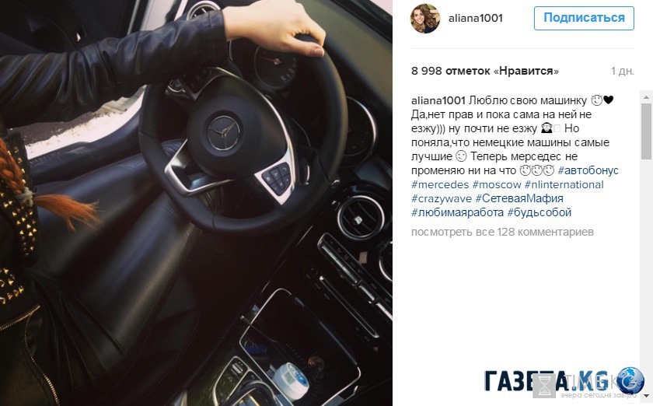Open the #любимаяработа hashtag
Image resolution: width=653 pixels, height=406 pixels.
pos(457,212)
